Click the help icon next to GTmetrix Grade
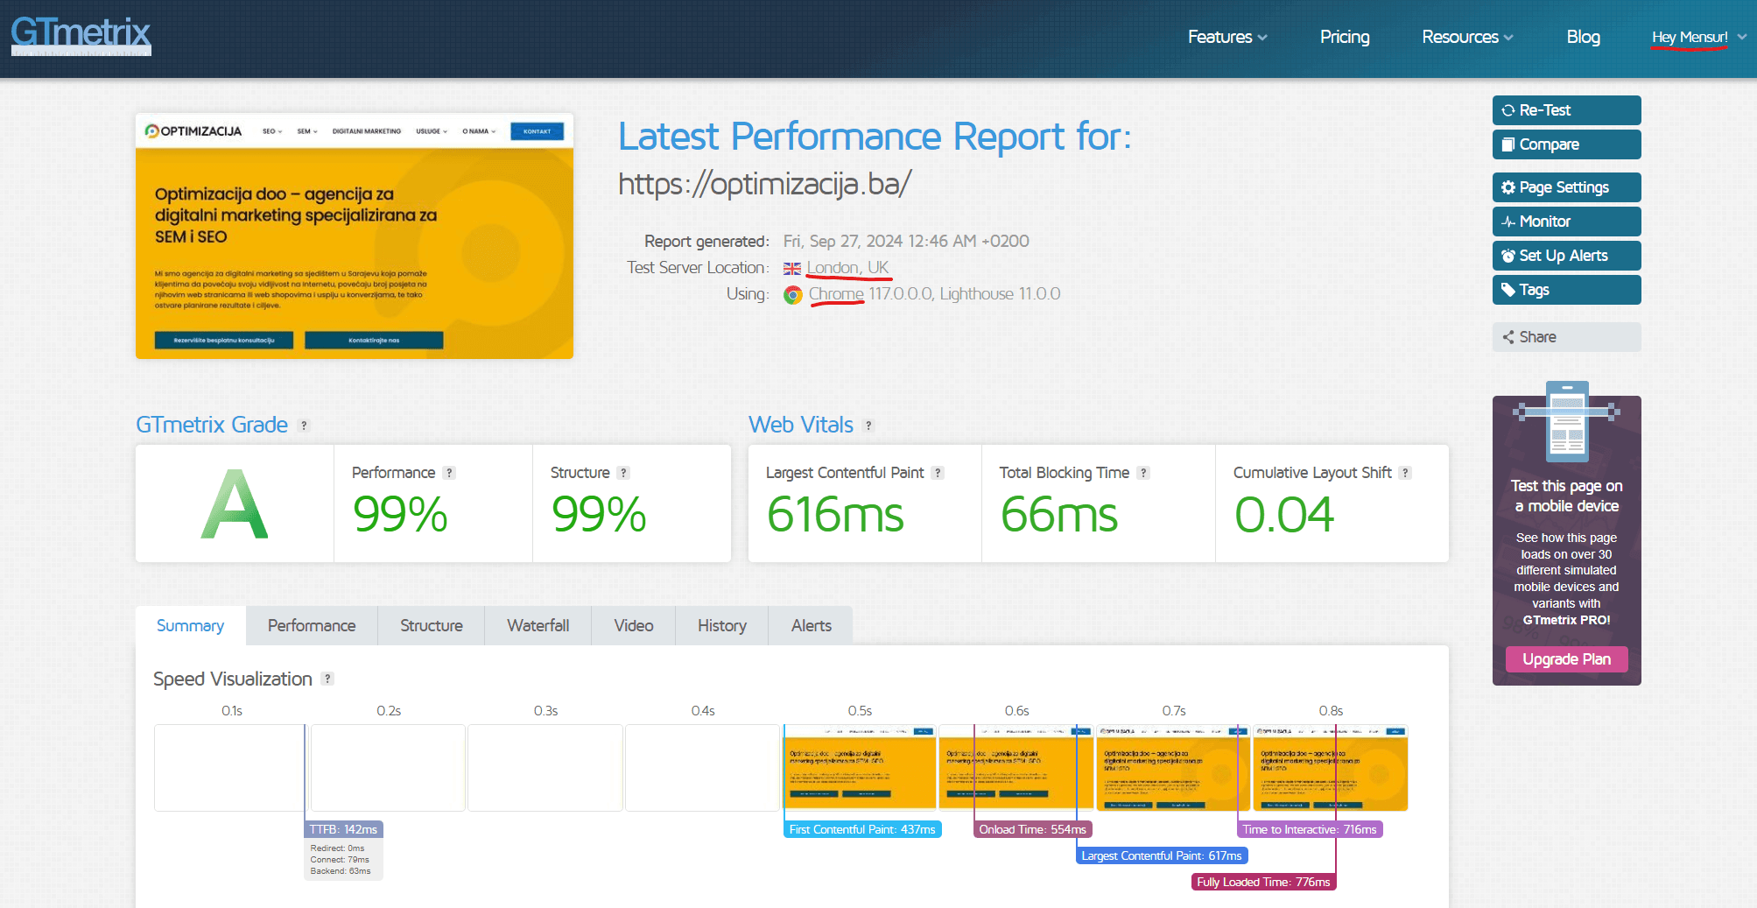 (x=304, y=426)
